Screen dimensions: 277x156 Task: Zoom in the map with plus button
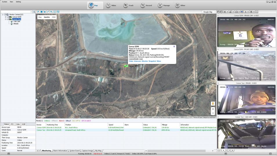point(213,109)
